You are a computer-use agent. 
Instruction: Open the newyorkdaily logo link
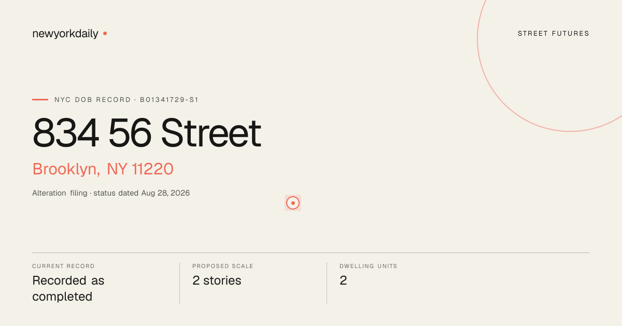point(65,34)
